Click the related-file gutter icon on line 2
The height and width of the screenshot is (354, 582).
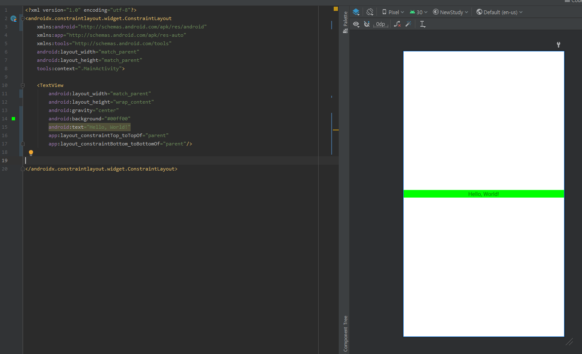point(13,18)
